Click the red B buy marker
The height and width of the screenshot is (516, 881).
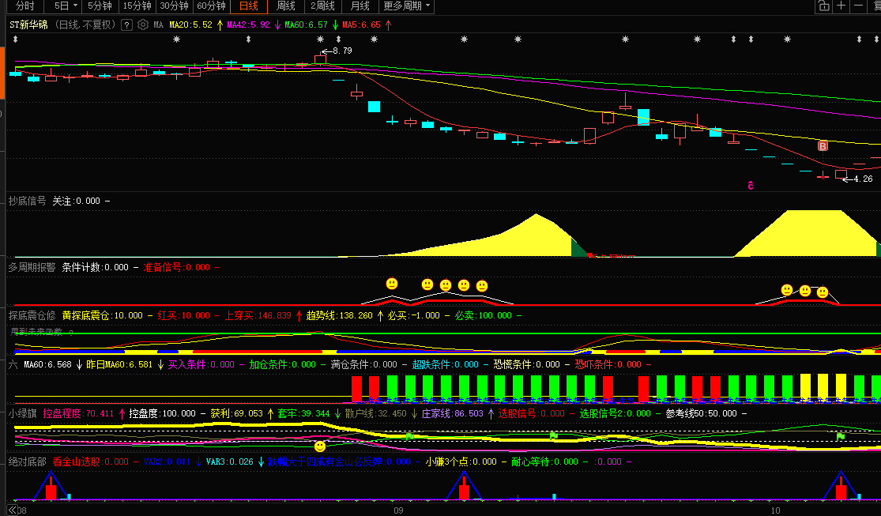coord(823,146)
